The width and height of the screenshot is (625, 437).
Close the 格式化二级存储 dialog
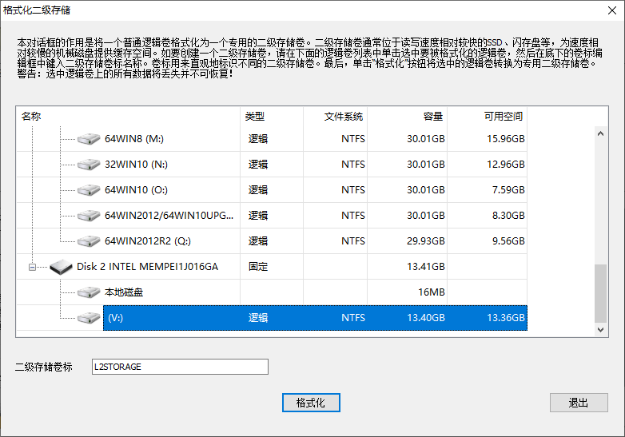point(612,10)
